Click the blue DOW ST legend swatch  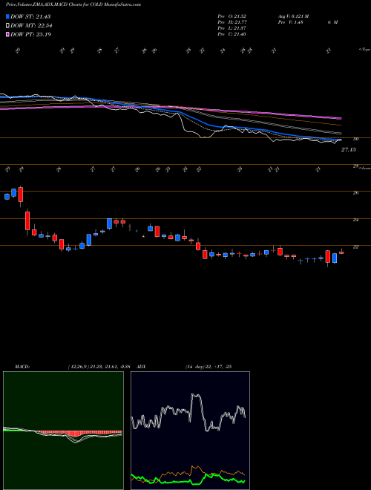coord(7,16)
